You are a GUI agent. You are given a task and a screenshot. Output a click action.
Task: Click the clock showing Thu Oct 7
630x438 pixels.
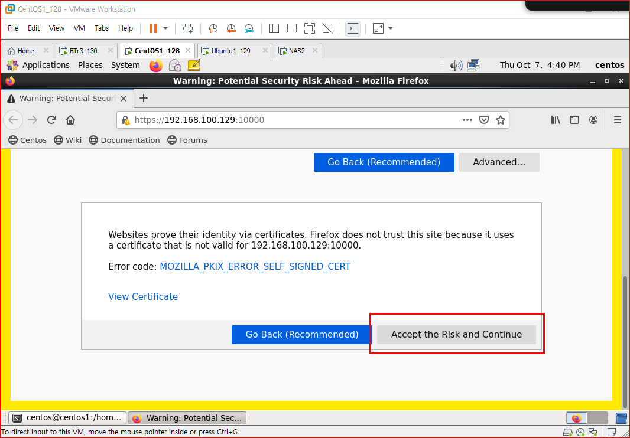[540, 65]
